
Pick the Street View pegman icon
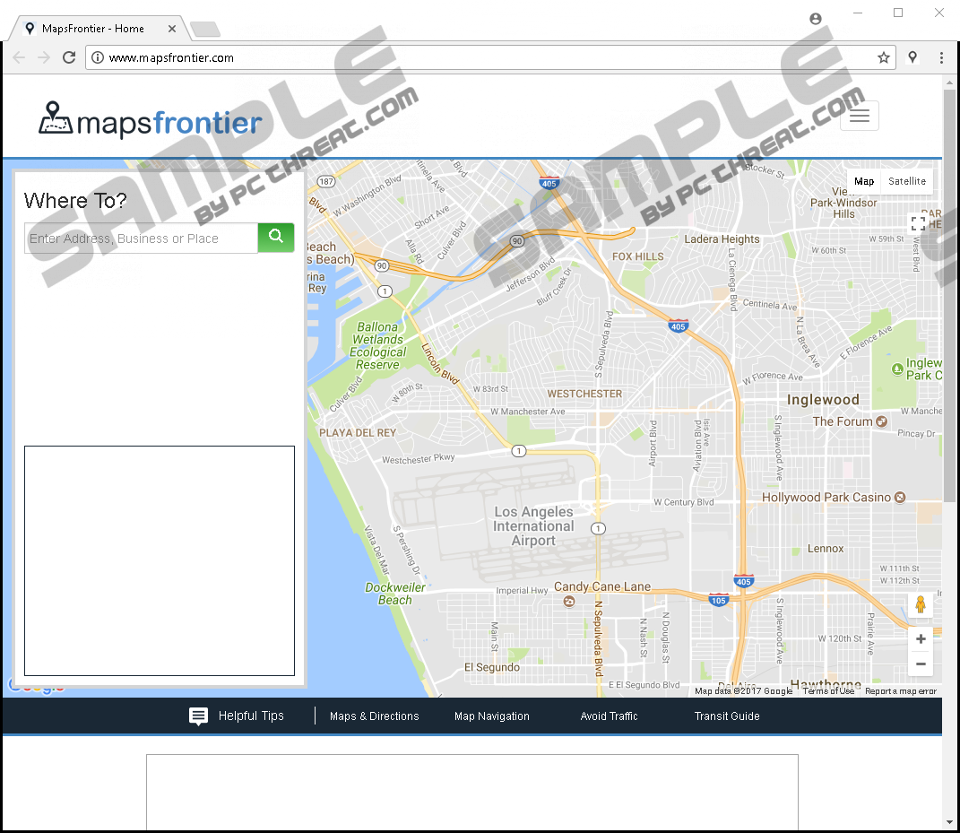(x=921, y=605)
